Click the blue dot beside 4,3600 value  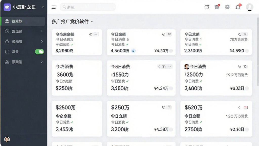point(133,51)
